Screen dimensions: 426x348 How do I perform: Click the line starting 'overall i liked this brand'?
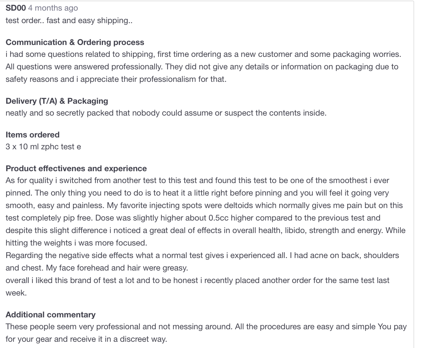[197, 280]
